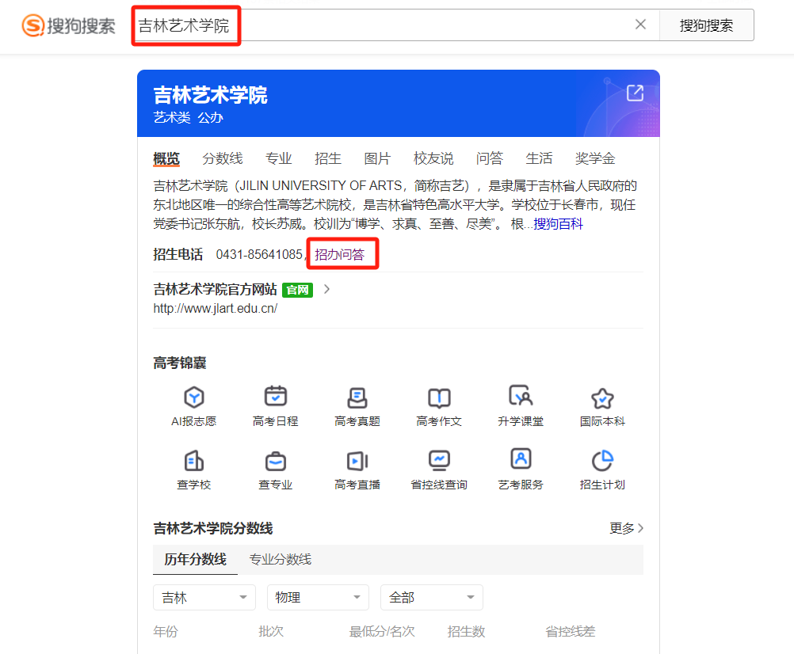Switch to the 图片 tab
The image size is (794, 654).
coord(378,159)
